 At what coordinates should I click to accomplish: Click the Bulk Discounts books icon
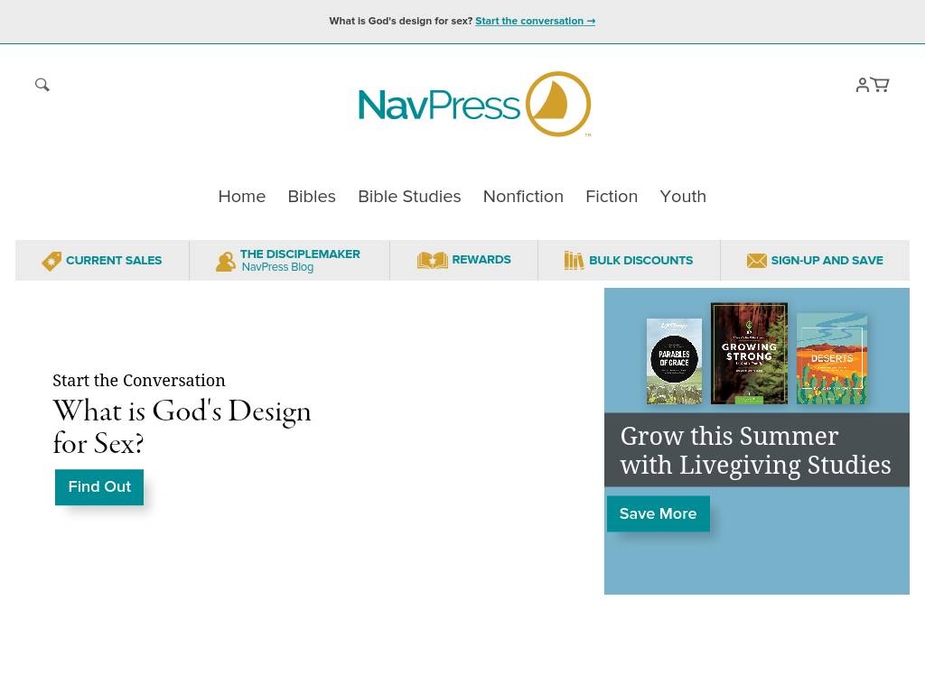[x=574, y=261]
